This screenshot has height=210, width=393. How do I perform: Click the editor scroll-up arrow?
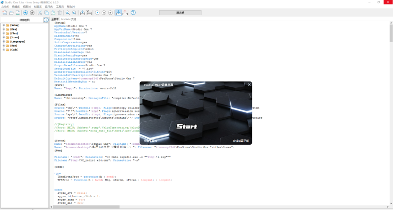click(x=391, y=23)
